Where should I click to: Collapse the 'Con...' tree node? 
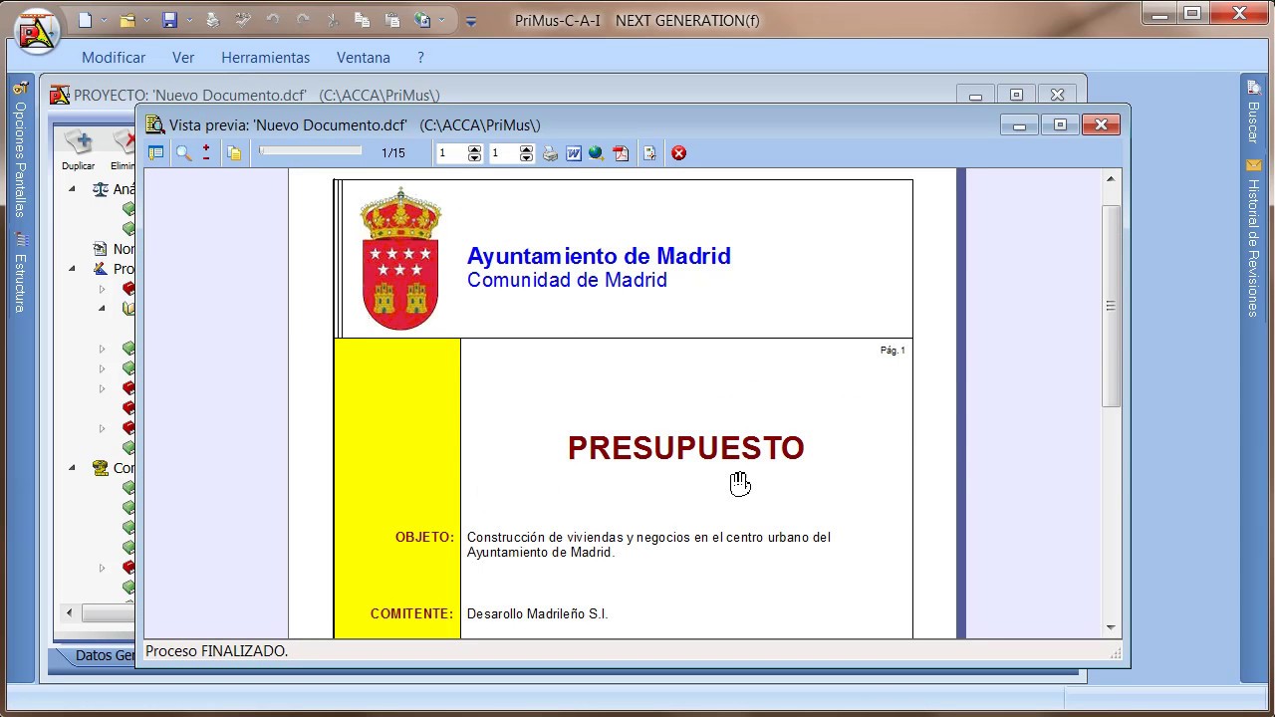[72, 468]
